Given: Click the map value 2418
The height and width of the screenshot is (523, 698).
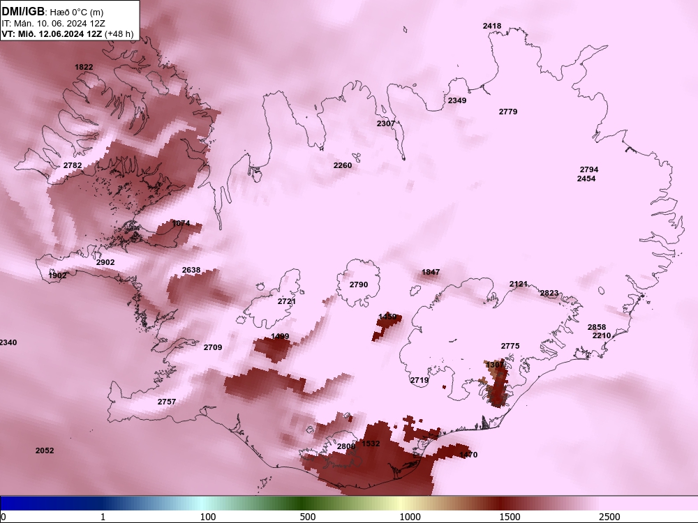Looking at the screenshot, I should coord(492,26).
